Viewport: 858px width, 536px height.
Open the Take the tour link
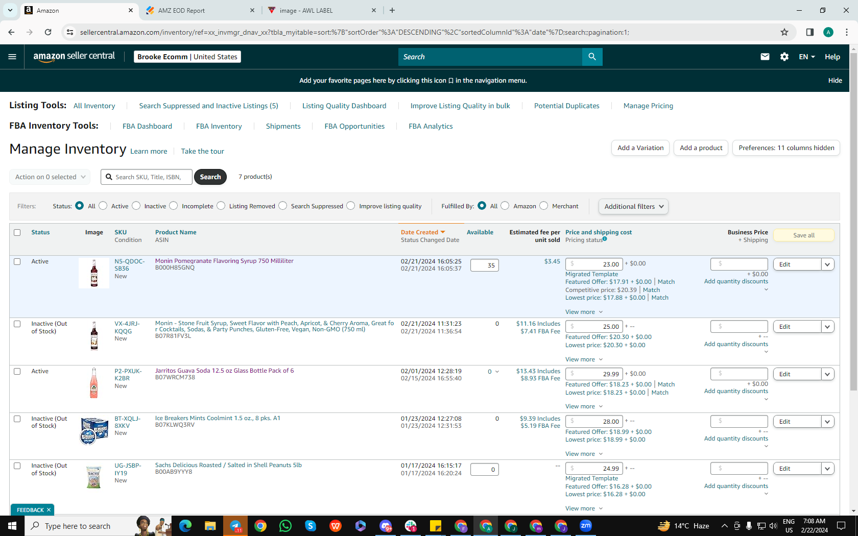click(202, 151)
